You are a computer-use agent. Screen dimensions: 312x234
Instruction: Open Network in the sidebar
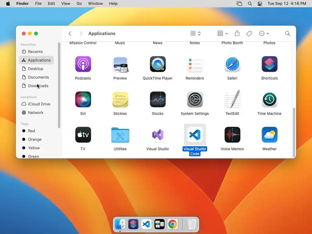pos(36,113)
